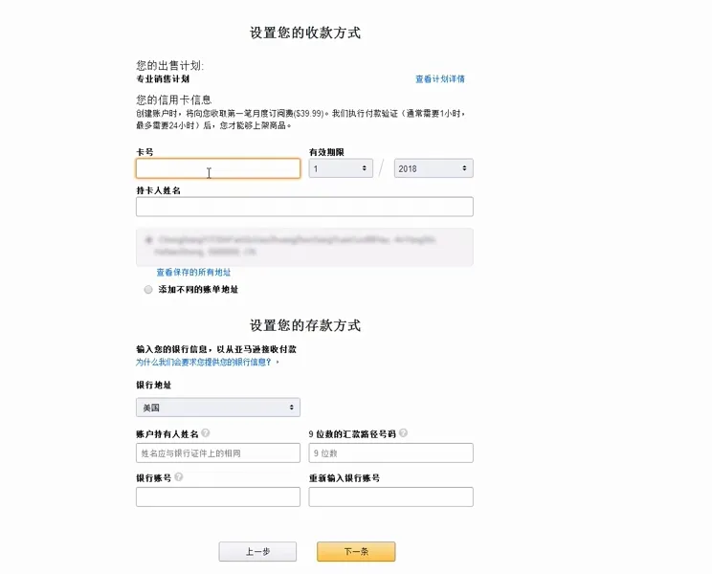Screen dimensions: 712x574
Task: Click the help icon beside 账户持有人姓名
Action: pos(205,433)
